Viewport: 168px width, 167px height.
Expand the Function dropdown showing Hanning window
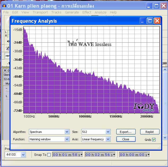(x=67, y=139)
